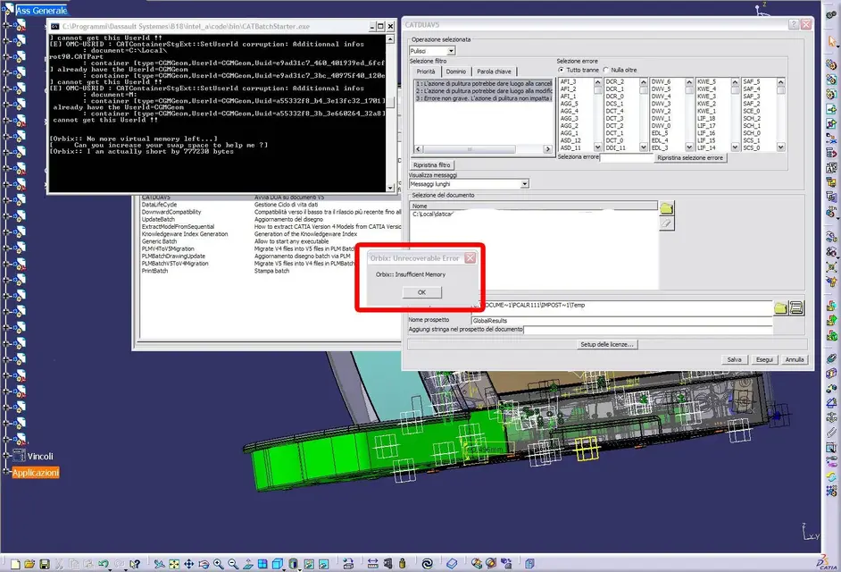Select the UpdateBatch list entry
The height and width of the screenshot is (572, 841).
click(158, 219)
